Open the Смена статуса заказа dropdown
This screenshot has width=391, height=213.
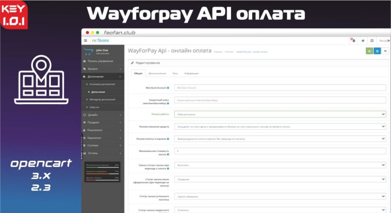280,165
